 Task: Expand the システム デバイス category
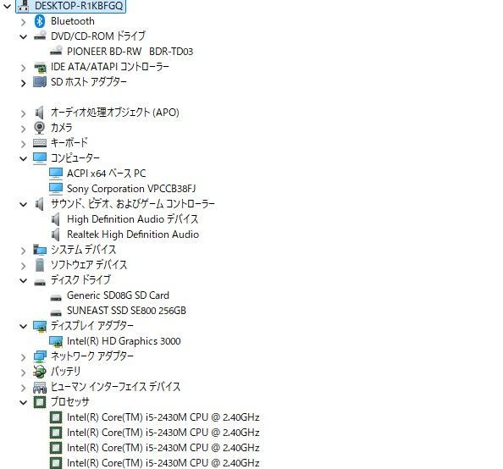(x=23, y=251)
